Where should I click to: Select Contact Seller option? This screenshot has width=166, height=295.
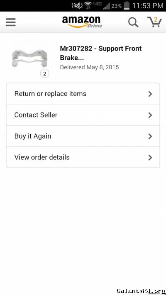(83, 115)
